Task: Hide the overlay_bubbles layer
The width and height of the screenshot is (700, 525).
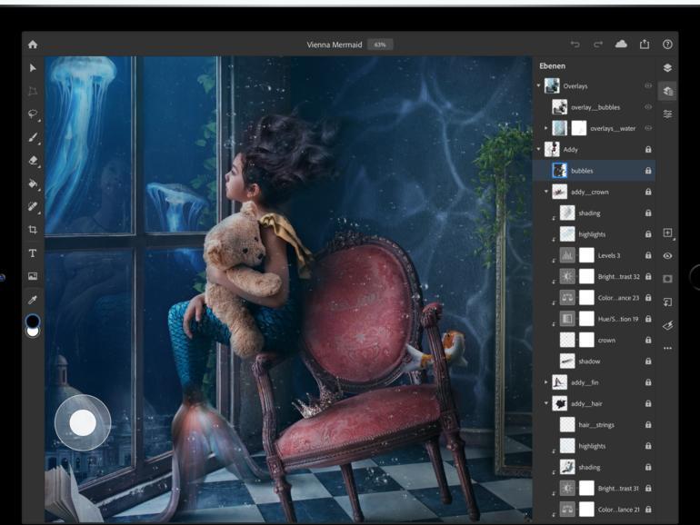Action: tap(648, 107)
